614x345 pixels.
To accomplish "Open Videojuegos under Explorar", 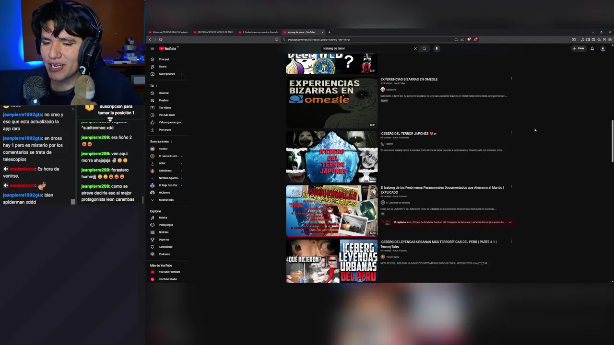I will [166, 225].
